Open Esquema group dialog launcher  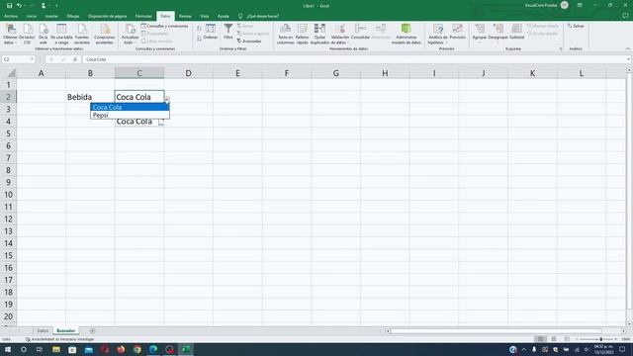[x=561, y=48]
